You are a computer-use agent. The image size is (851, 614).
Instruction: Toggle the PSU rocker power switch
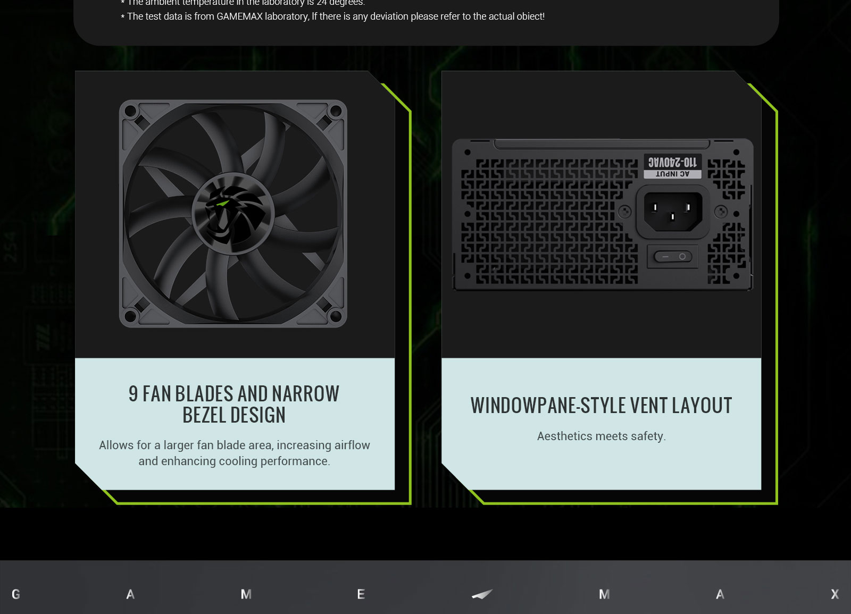[x=673, y=257]
